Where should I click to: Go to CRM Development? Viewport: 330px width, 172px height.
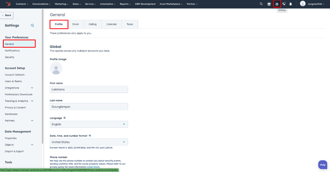tap(145, 4)
